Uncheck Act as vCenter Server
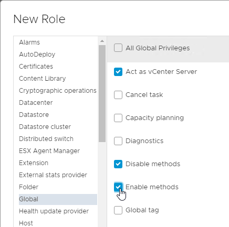Image resolution: width=229 pixels, height=227 pixels. tap(118, 72)
